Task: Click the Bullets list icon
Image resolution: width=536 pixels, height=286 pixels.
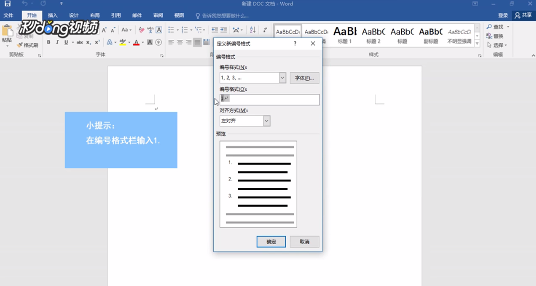Action: point(171,30)
